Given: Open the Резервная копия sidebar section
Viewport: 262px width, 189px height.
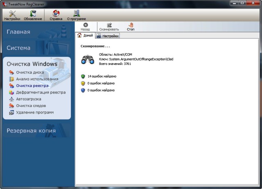Looking at the screenshot, I should pyautogui.click(x=36, y=131).
